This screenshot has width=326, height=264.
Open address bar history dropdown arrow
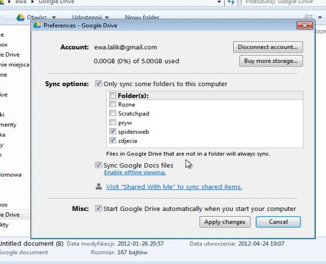click(x=219, y=2)
